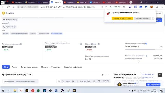Open Подробная информация tab
The width and height of the screenshot is (165, 93).
pyautogui.click(x=73, y=67)
